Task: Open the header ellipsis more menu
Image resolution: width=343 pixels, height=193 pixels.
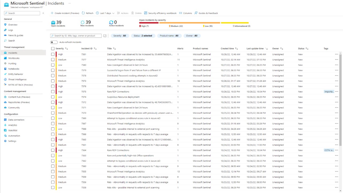Action: [70, 3]
